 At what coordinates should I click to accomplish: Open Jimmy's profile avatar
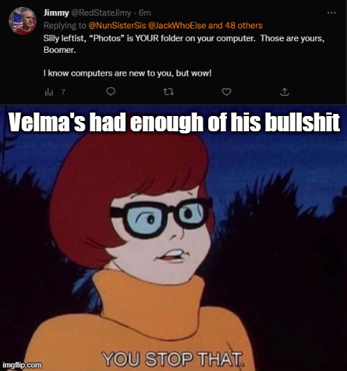23,21
